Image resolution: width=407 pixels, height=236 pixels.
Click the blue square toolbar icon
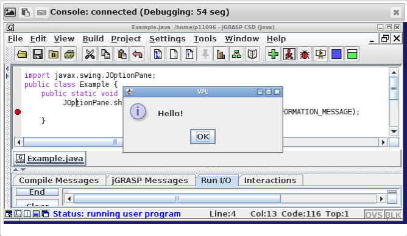point(336,54)
